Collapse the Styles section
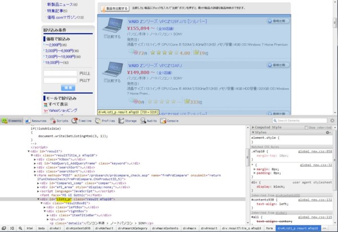Viewport: 338px width, 232px height. pos(253,133)
